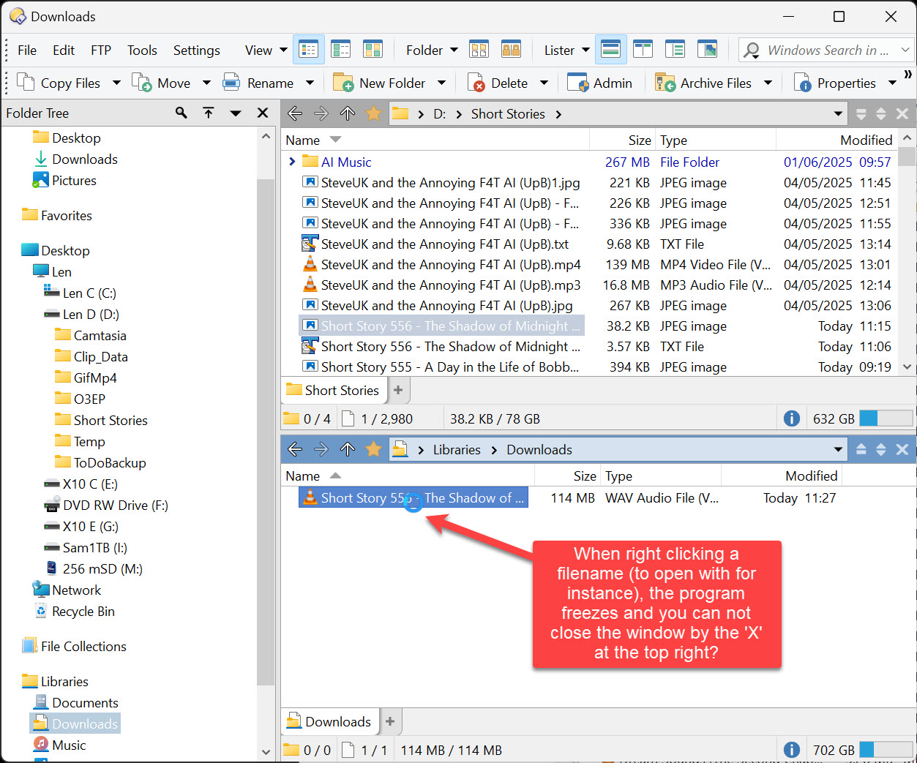Click the favorites star in the upper lister
The height and width of the screenshot is (763, 917).
coord(373,113)
